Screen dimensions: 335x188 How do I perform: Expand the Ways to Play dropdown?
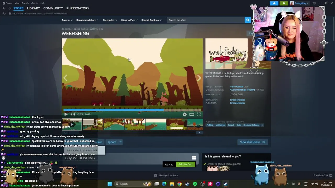[129, 20]
